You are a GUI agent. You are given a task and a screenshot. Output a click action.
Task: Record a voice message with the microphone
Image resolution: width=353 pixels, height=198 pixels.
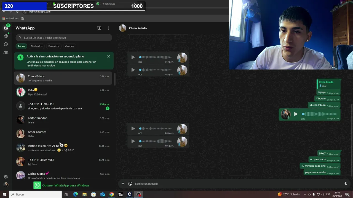click(346, 184)
